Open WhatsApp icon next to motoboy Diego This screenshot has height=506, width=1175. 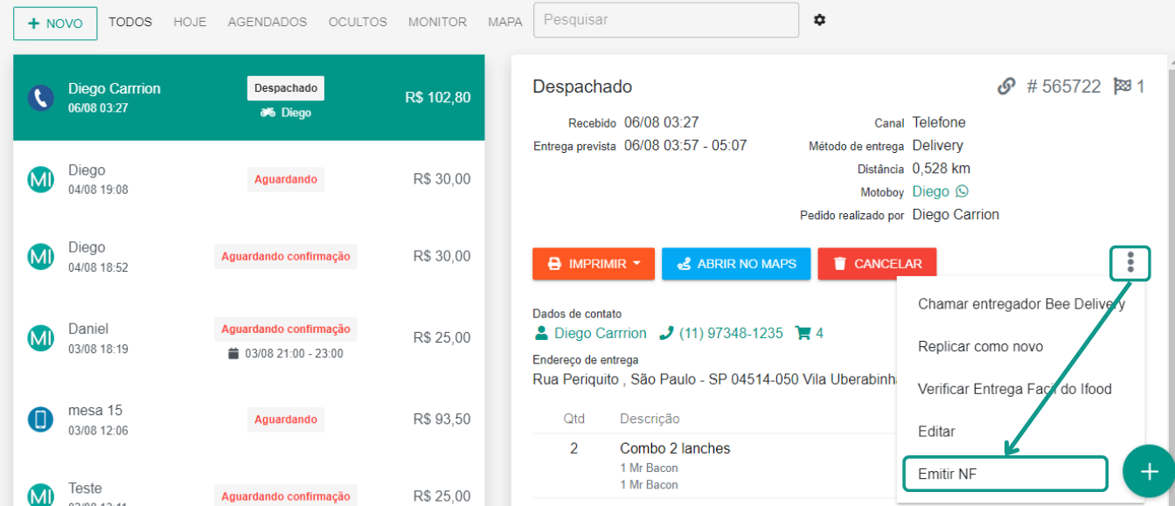[963, 191]
